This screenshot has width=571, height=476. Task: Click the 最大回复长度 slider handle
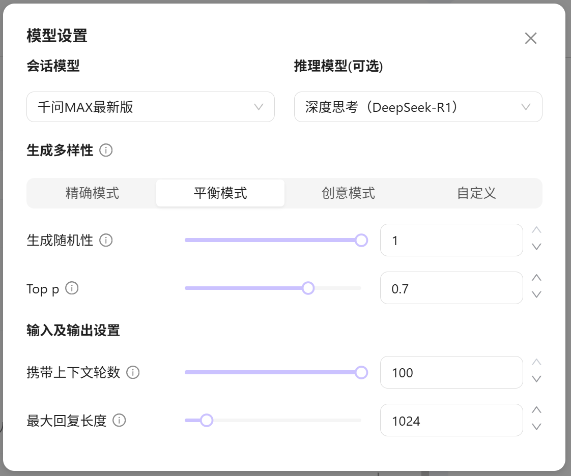coord(207,421)
